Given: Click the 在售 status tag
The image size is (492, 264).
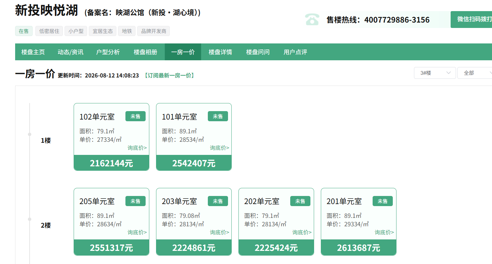Looking at the screenshot, I should pyautogui.click(x=24, y=31).
